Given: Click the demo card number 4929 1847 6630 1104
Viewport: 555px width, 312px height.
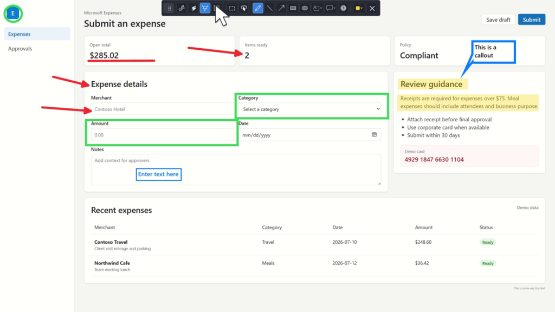Looking at the screenshot, I should [434, 160].
